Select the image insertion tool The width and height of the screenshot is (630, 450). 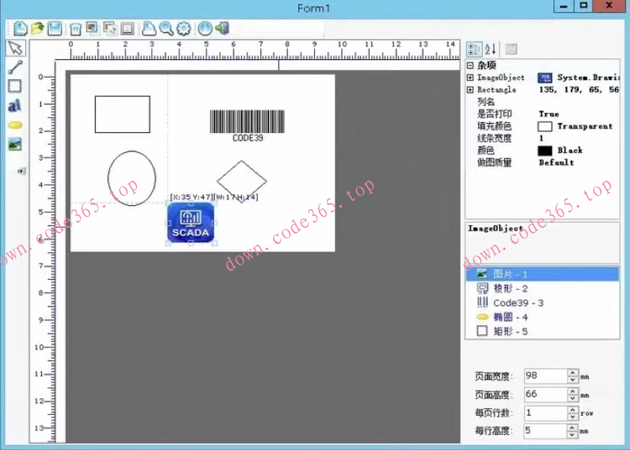click(15, 144)
